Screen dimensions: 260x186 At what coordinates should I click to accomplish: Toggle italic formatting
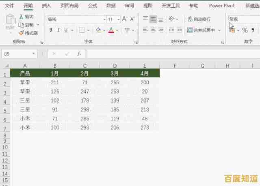coord(58,30)
